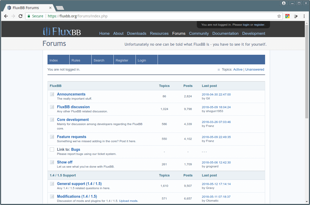The image size is (310, 205).
Task: Click the FluxBB logo in header
Action: pos(62,31)
